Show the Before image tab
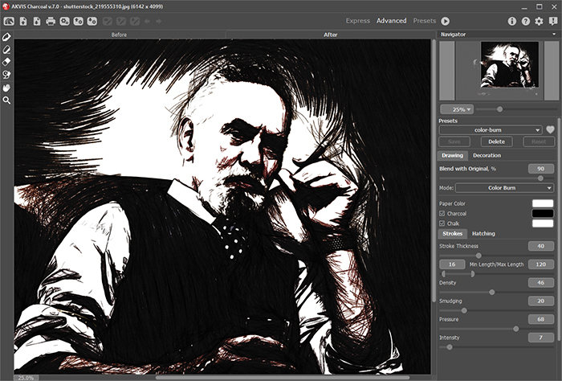Image resolution: width=562 pixels, height=381 pixels. tap(120, 35)
